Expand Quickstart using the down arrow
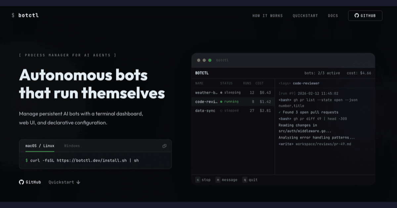 [78, 182]
